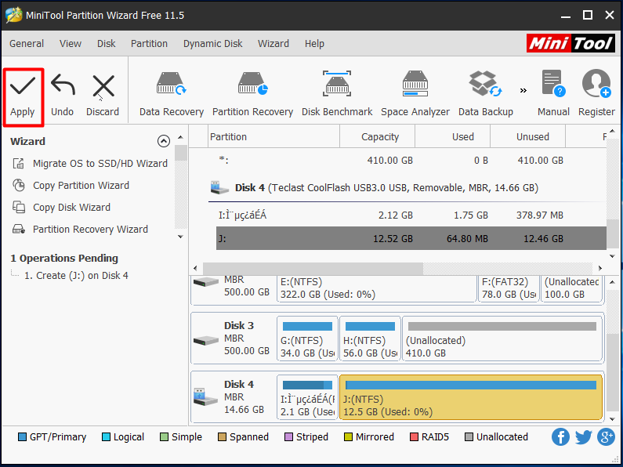
Task: Click the Copy Disk Wizard icon
Action: pos(19,208)
